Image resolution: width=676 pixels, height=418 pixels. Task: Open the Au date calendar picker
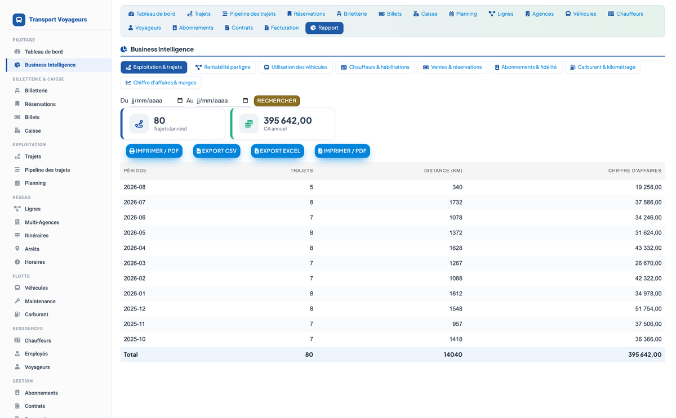click(x=246, y=101)
